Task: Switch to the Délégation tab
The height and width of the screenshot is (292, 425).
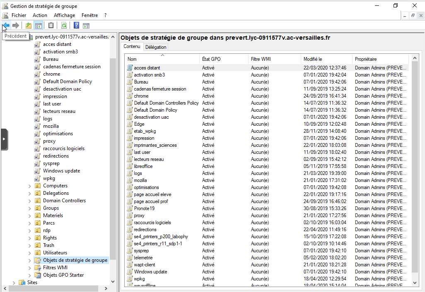Action: point(156,47)
